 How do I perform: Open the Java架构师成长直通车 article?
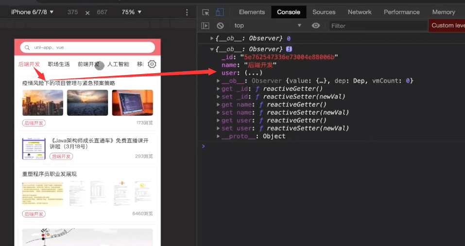pyautogui.click(x=99, y=143)
